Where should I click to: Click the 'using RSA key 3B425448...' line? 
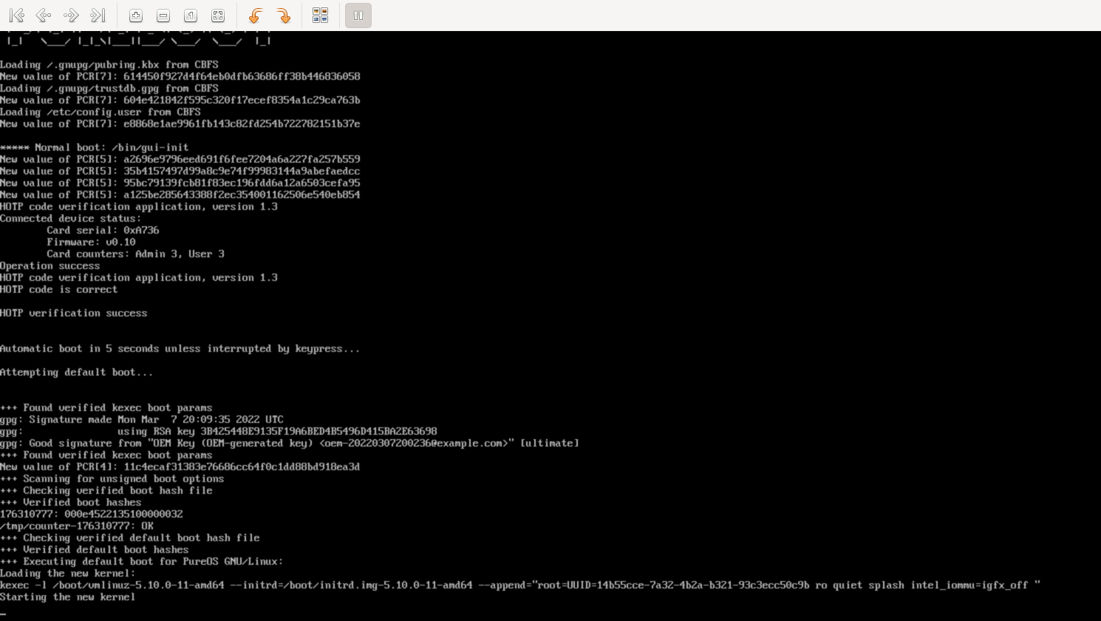click(219, 432)
